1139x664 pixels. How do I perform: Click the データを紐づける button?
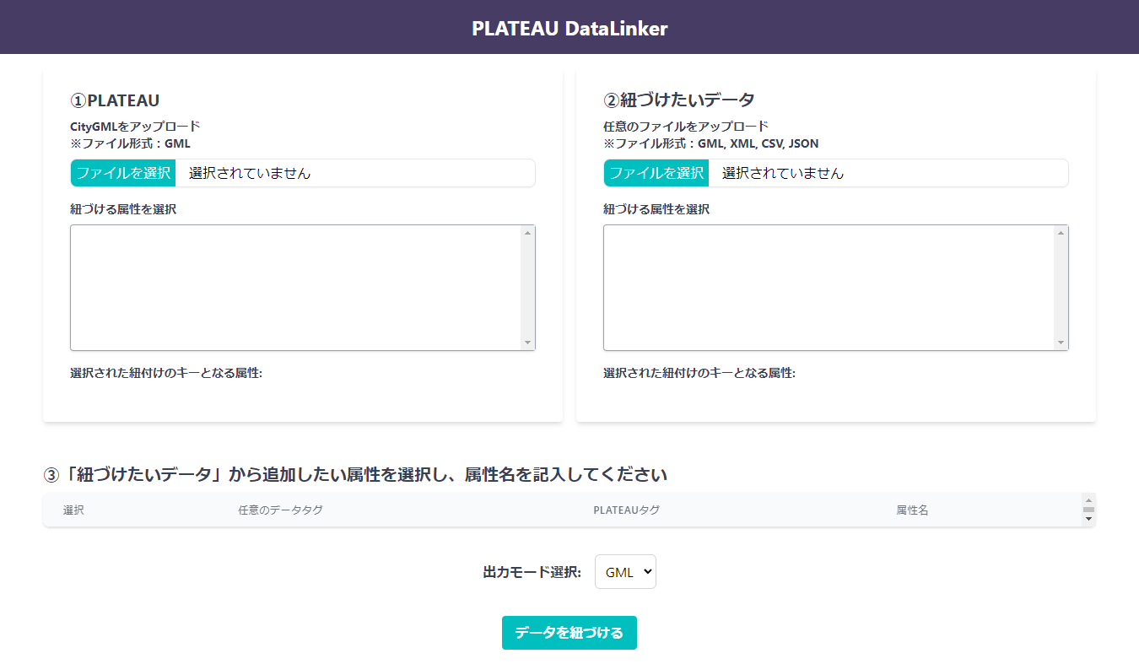click(569, 633)
